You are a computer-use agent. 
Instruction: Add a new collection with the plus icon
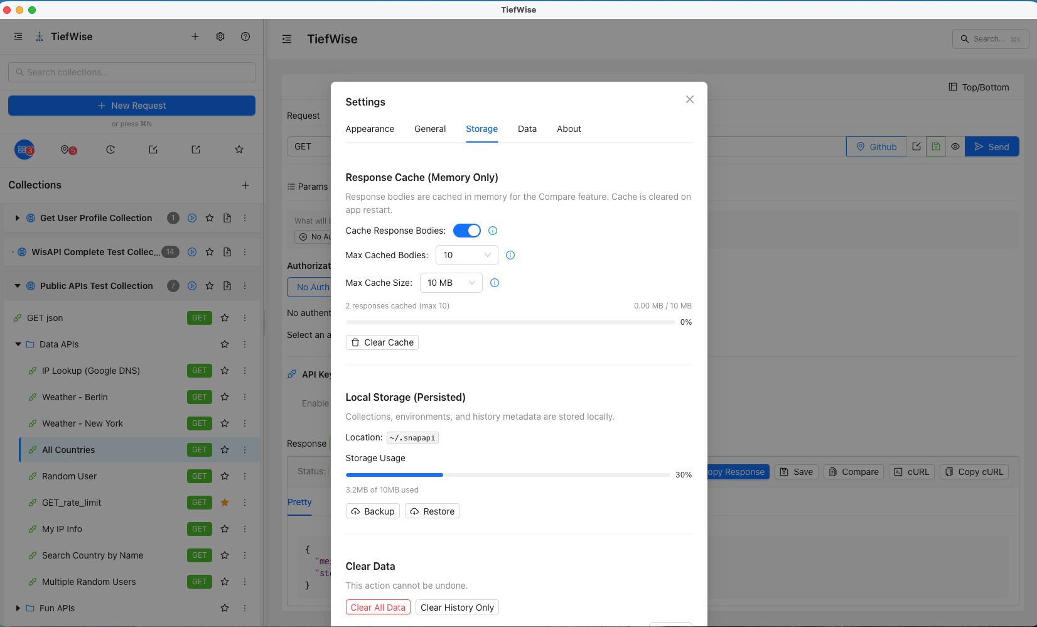[245, 185]
